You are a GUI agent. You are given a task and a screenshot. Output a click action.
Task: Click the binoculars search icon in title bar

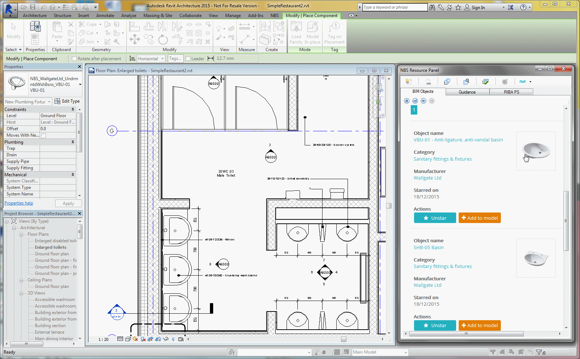tap(432, 7)
